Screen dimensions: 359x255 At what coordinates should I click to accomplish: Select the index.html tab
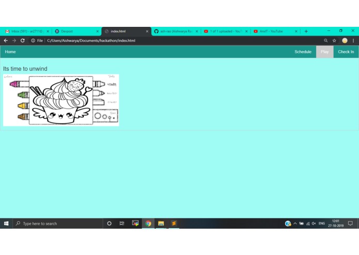[x=127, y=31]
